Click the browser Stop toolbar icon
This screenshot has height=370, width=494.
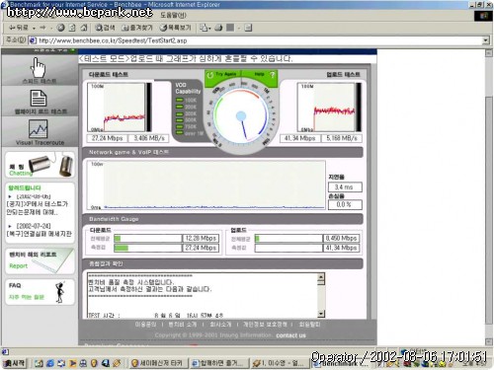(60, 28)
